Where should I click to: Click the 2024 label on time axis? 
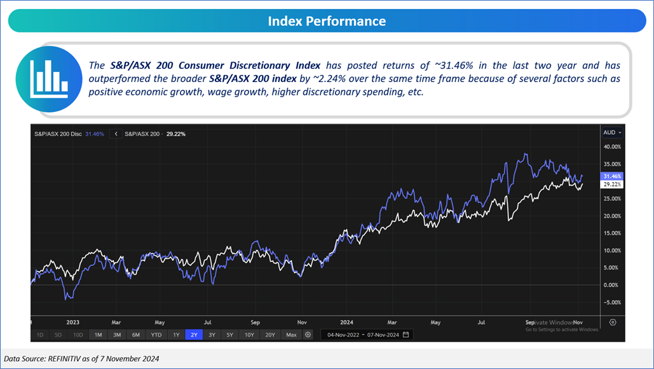(x=346, y=323)
